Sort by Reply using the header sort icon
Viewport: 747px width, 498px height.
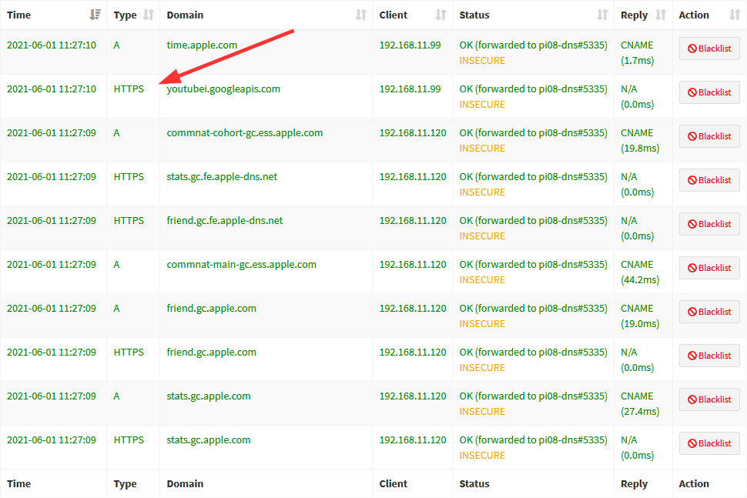coord(661,15)
